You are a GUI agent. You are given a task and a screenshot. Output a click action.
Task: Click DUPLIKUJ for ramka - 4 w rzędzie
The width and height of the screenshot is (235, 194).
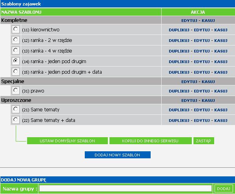click(179, 51)
